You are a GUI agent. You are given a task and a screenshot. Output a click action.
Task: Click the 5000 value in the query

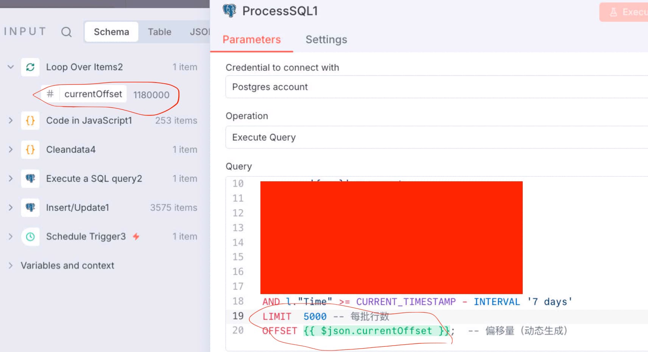(315, 316)
